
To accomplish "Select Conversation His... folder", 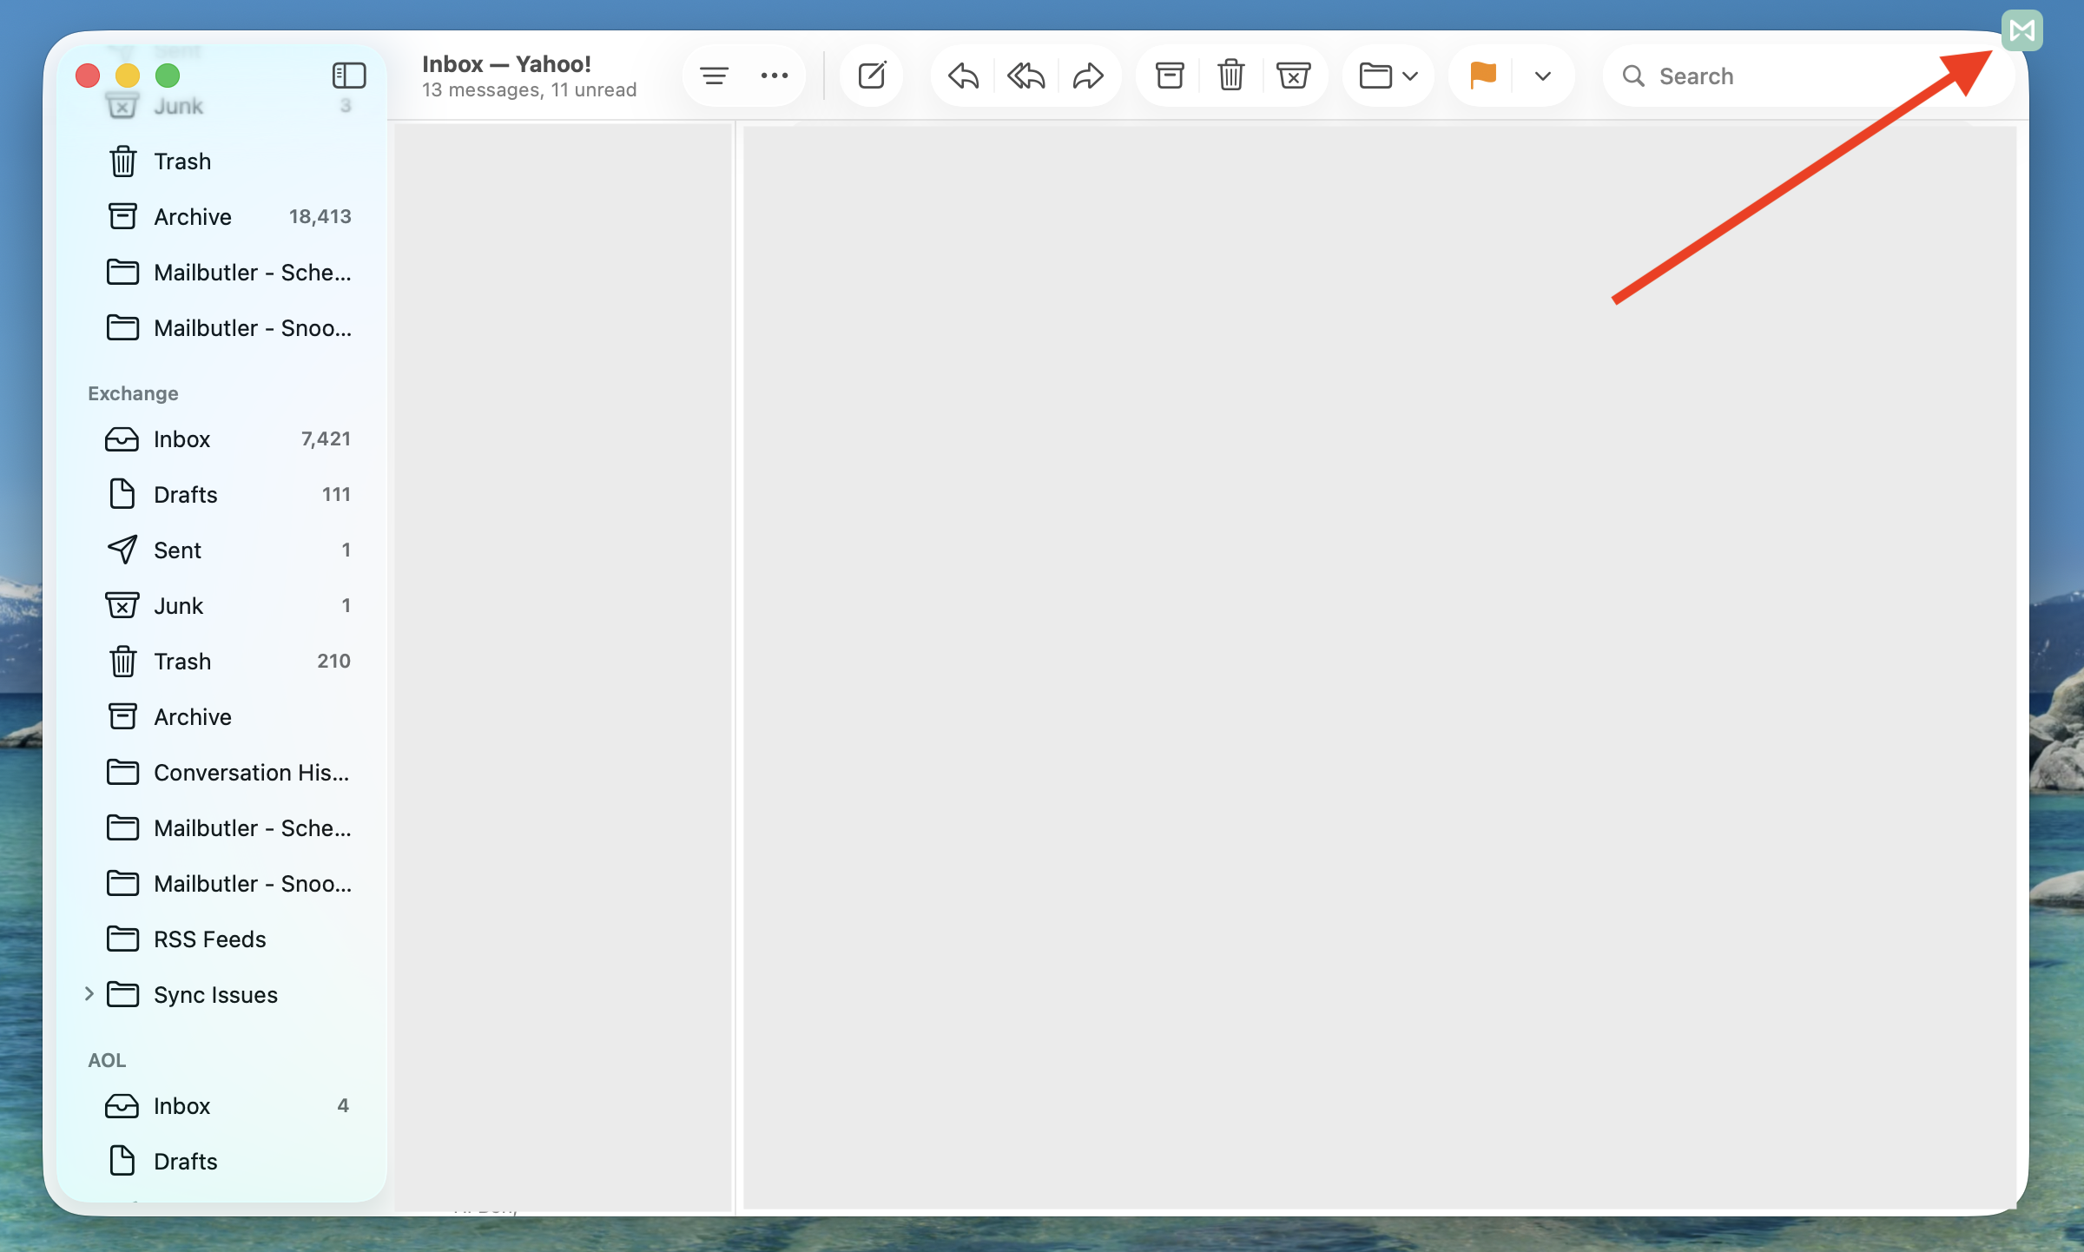I will pyautogui.click(x=221, y=773).
